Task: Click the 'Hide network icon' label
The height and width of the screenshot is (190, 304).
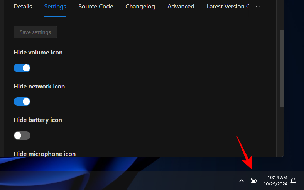Action: tap(39, 87)
